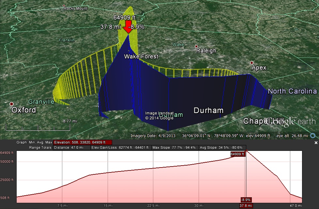Screen dimensions: 319x209
Task: Click the red arrow marker on the map
Action: (x=127, y=29)
